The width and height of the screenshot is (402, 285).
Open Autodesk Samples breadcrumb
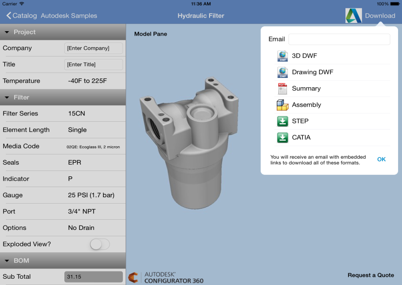(69, 16)
